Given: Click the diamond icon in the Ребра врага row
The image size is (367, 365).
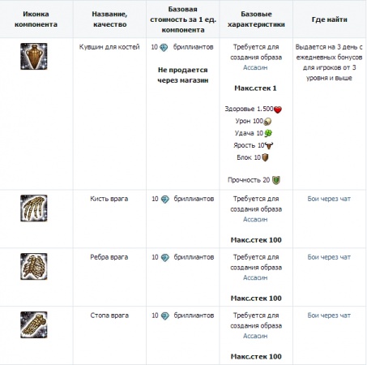Looking at the screenshot, I should click(x=165, y=258).
